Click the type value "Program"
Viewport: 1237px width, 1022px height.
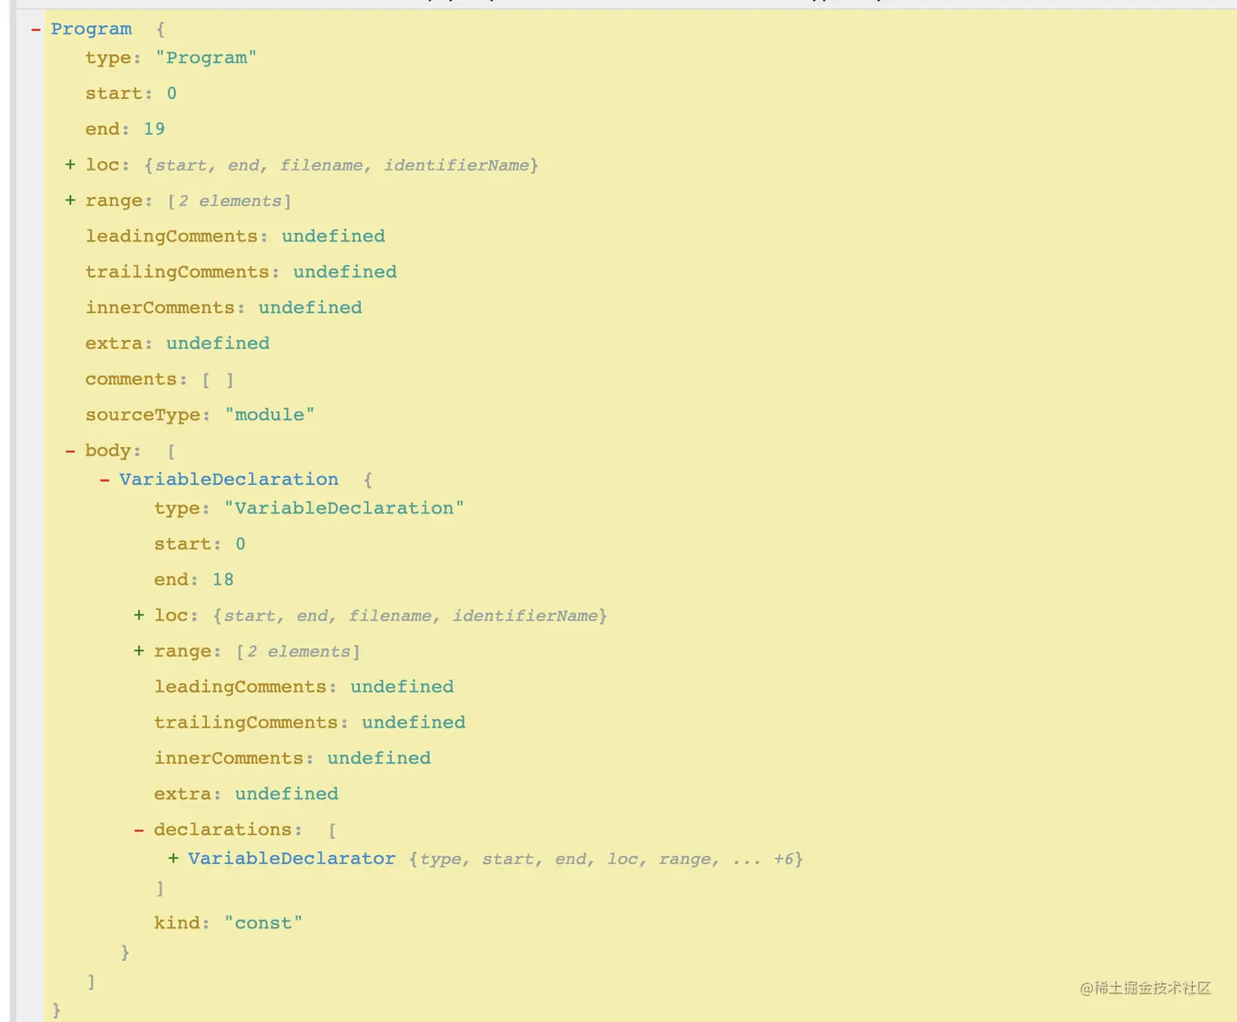pos(206,58)
